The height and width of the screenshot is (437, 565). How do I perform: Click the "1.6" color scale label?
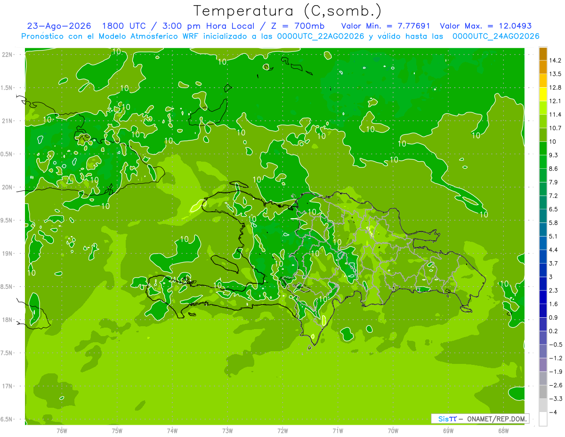pos(554,304)
